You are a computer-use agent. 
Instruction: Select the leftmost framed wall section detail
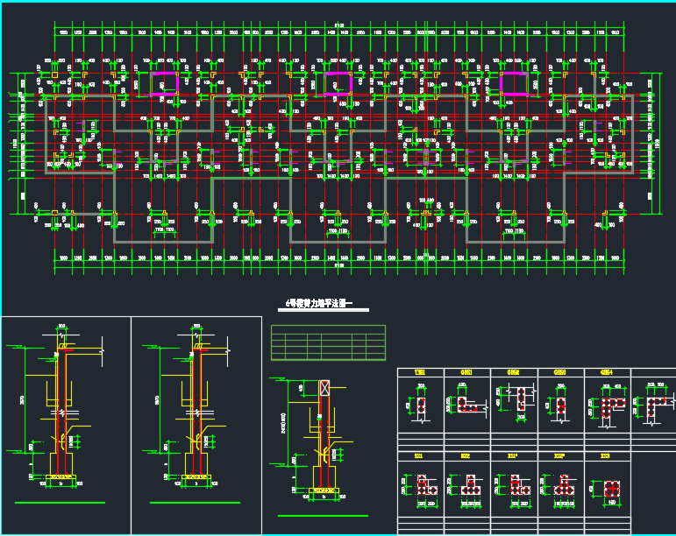click(66, 427)
